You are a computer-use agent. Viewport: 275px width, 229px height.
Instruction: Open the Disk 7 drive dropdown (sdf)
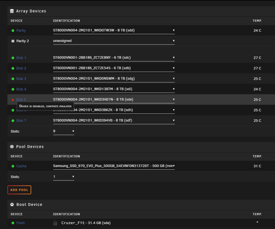tap(114, 121)
